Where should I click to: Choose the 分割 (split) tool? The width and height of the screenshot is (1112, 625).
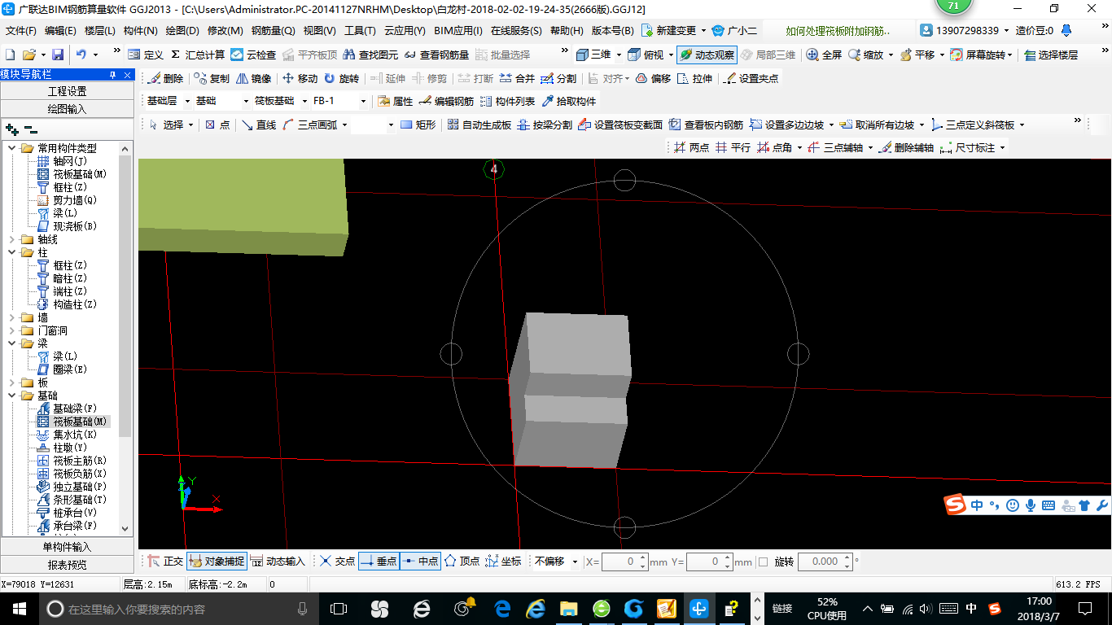pos(558,79)
